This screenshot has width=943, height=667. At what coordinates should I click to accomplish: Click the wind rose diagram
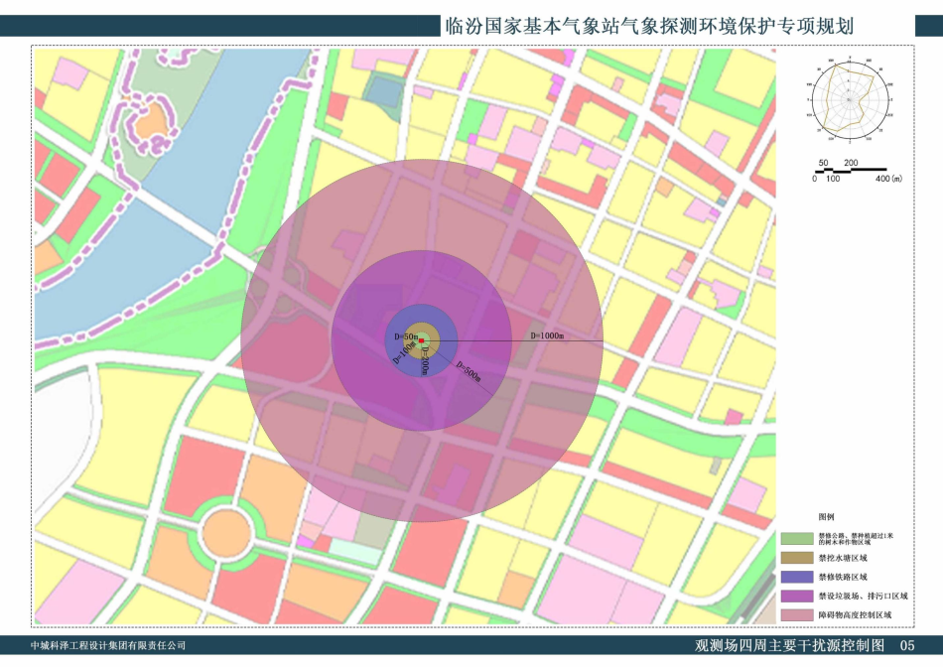851,99
